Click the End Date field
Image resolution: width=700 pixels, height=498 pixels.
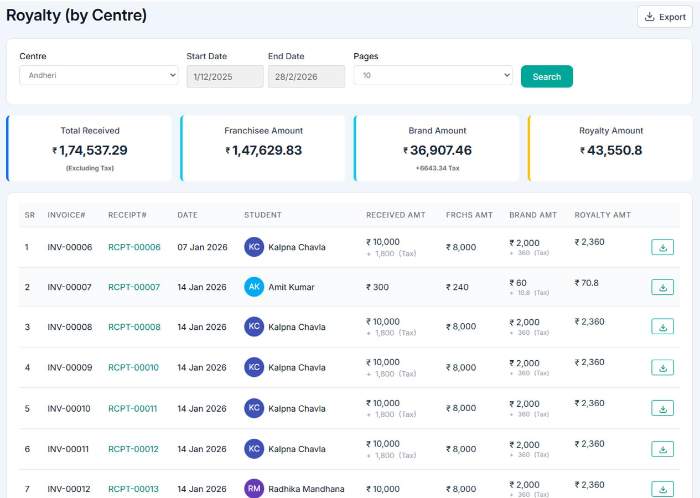[306, 76]
